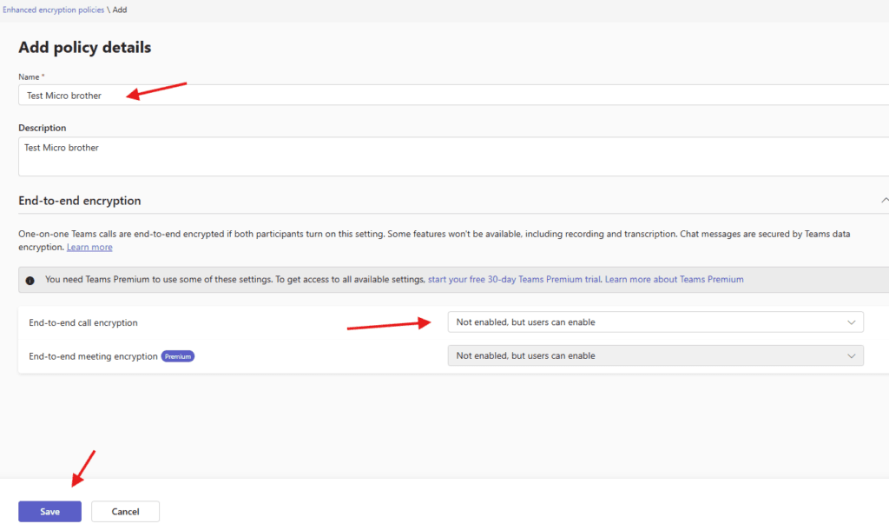Open the End-to-end call encryption dropdown
Viewport: 889px width, 524px height.
pyautogui.click(x=655, y=322)
